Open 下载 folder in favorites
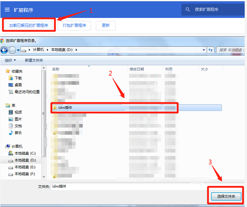 18,78
